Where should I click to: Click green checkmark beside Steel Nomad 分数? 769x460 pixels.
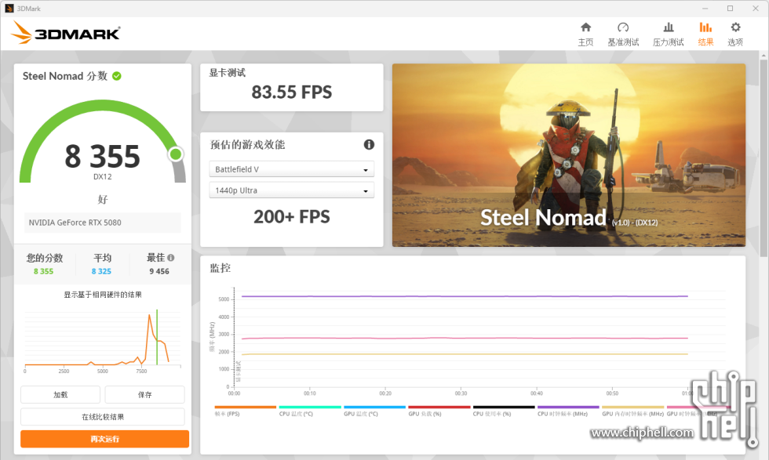coord(117,76)
